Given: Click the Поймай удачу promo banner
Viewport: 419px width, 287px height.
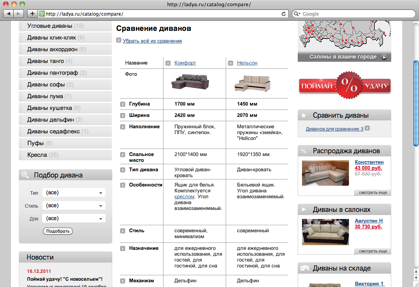Looking at the screenshot, I should coord(345,85).
